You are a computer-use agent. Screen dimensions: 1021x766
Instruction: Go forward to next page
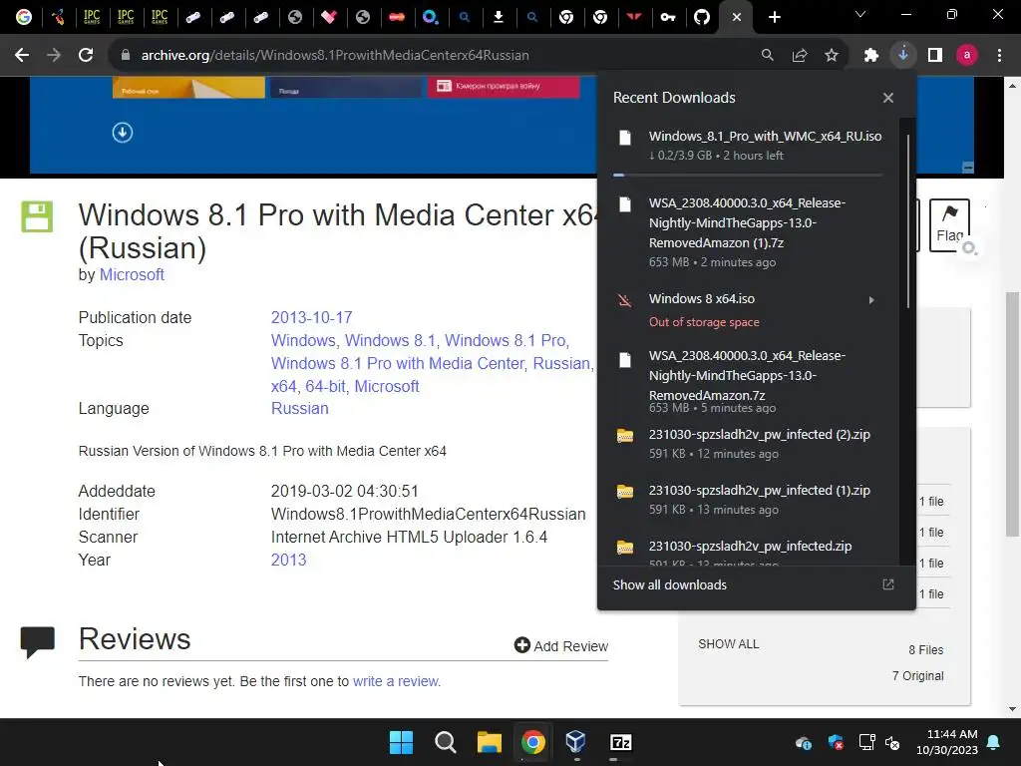tap(54, 56)
